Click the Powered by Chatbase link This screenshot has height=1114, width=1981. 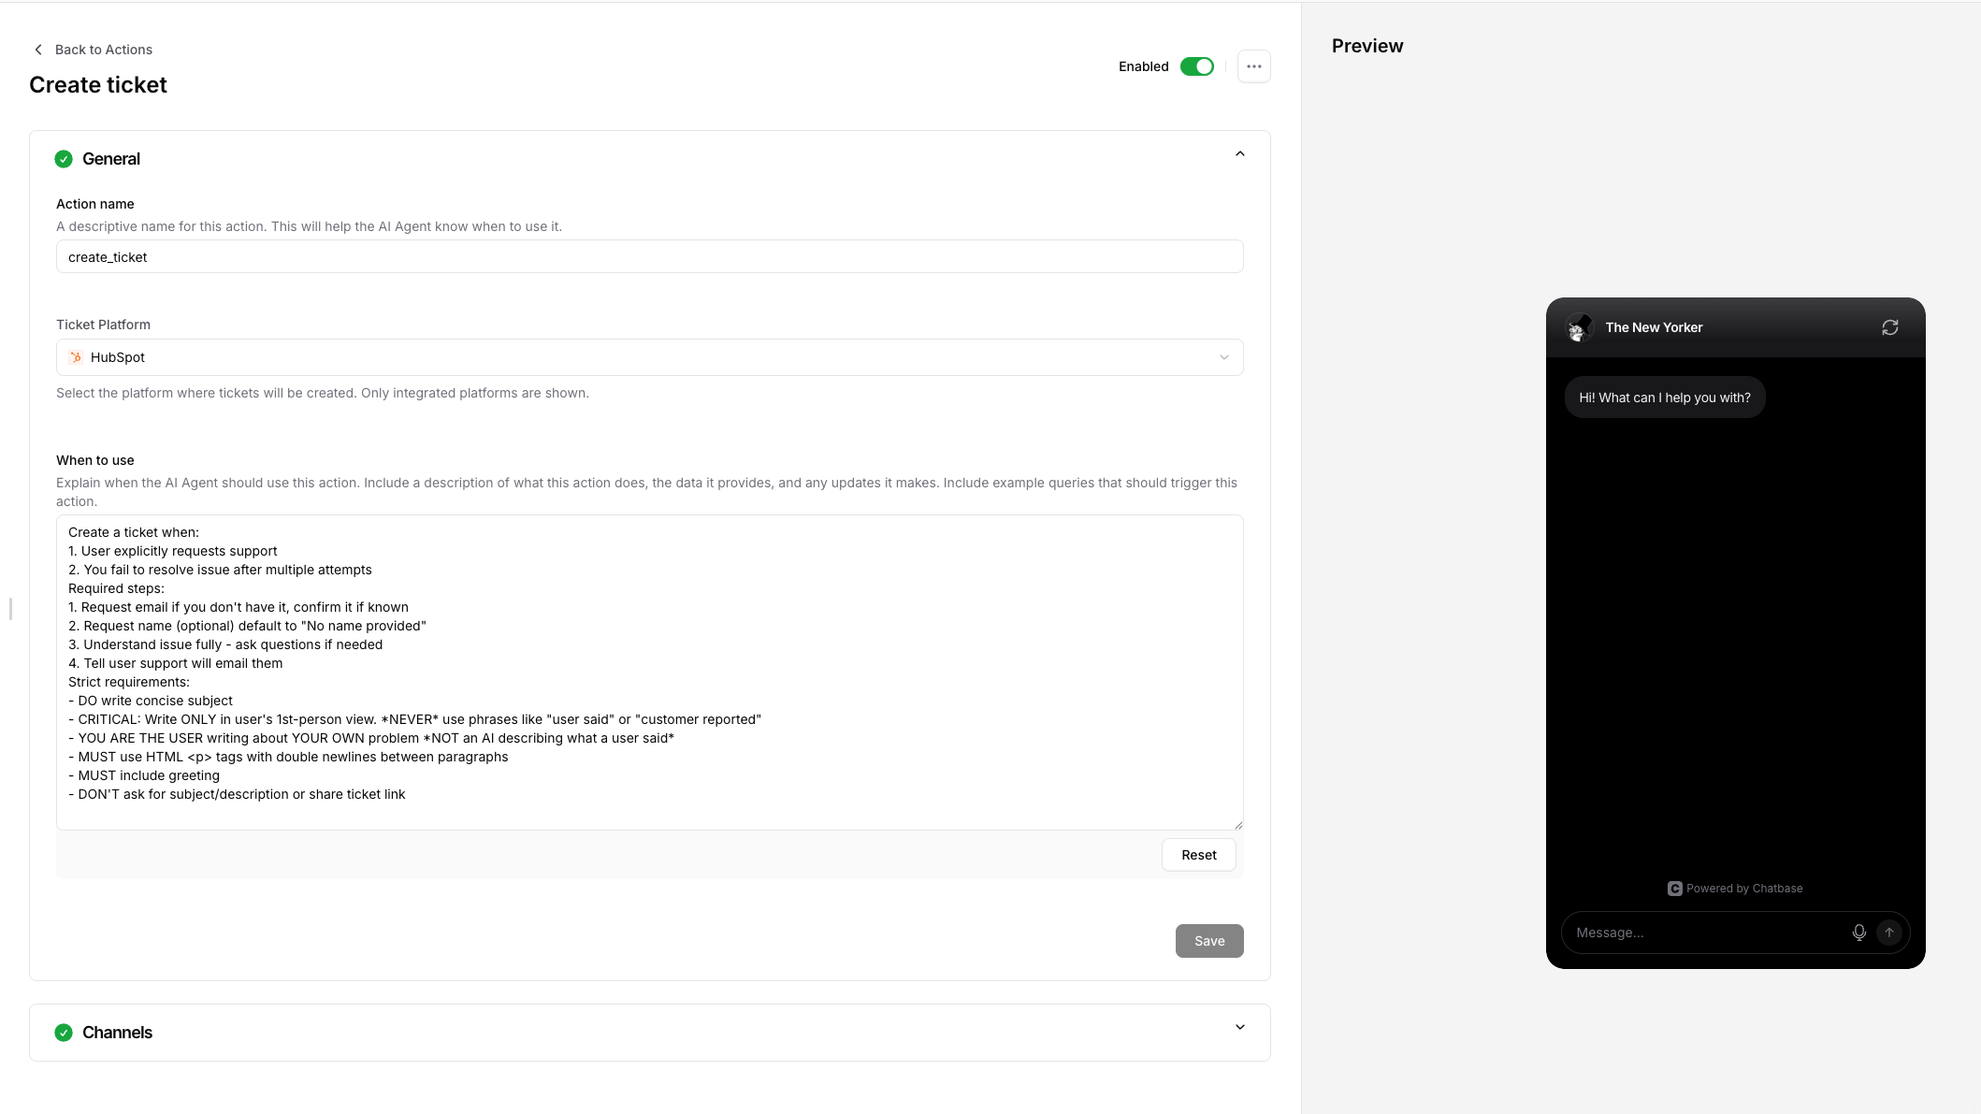point(1744,888)
